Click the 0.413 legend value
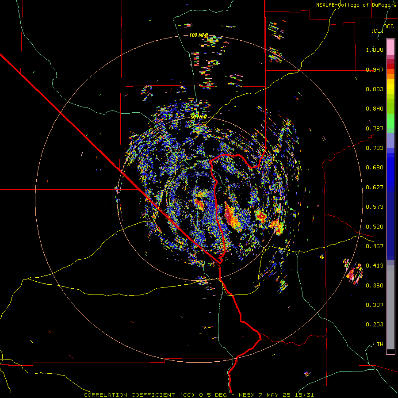This screenshot has height=398, width=398. [x=375, y=266]
